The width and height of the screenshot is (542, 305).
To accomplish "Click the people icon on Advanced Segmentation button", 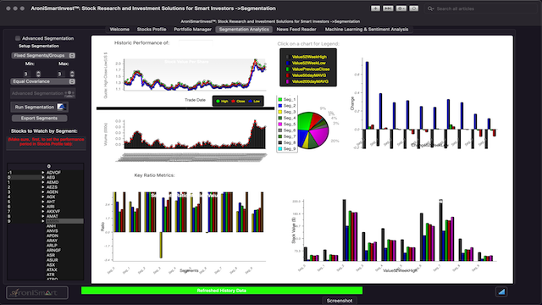I will pyautogui.click(x=69, y=93).
